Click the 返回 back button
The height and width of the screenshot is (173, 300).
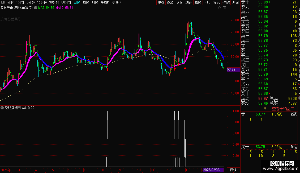coord(235,2)
